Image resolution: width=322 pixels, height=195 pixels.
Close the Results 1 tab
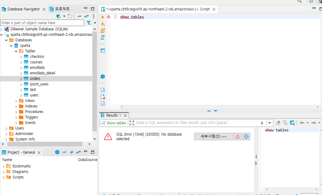point(125,115)
